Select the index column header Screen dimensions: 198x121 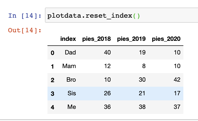pos(68,39)
